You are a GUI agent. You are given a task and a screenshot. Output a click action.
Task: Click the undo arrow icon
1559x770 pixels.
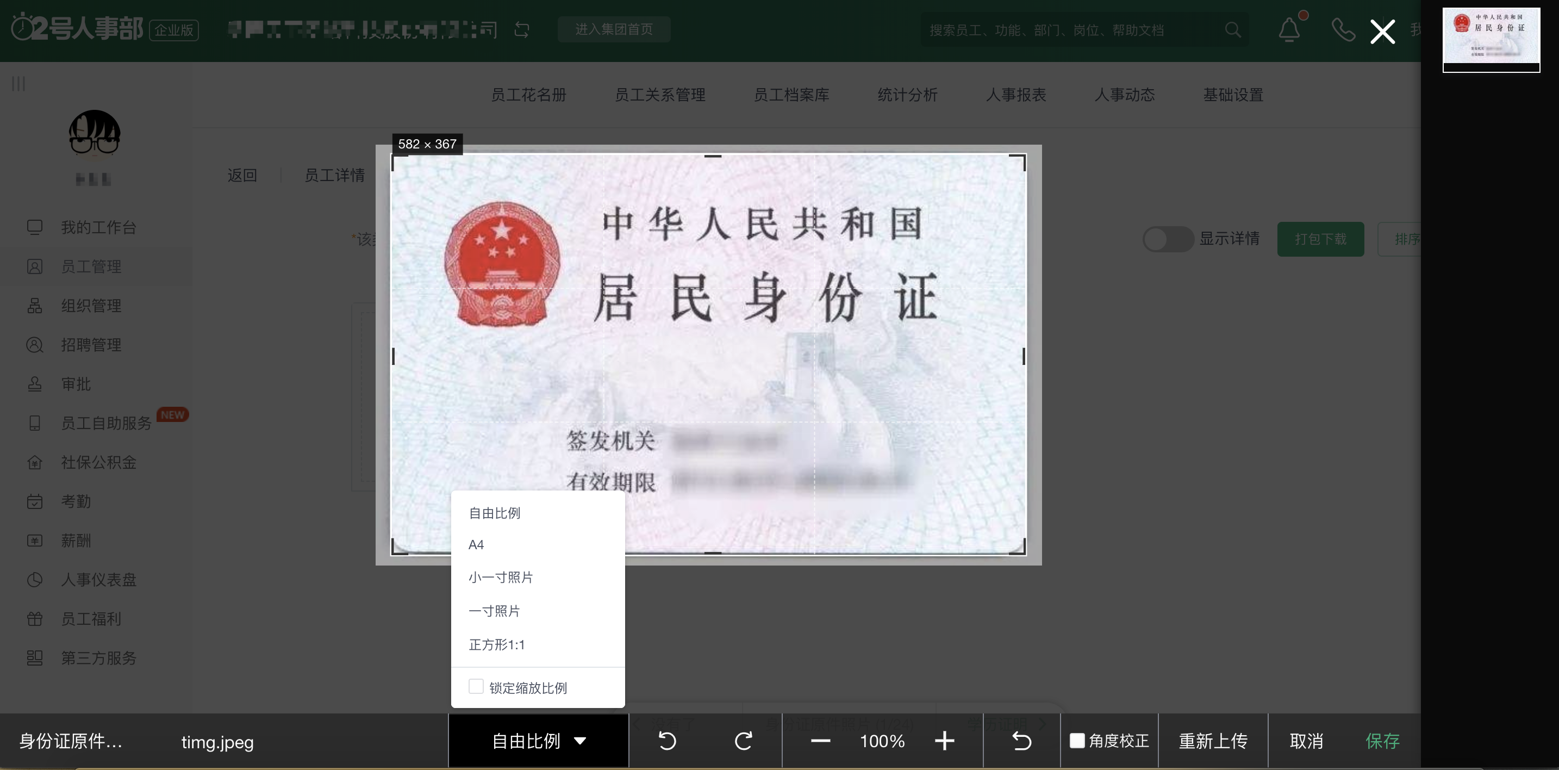1021,741
